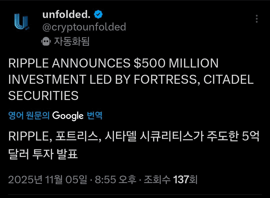
Task: Click the "영어 원문의" original text link
Action: point(29,116)
